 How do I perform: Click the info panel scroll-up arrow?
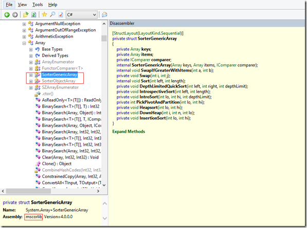click(x=105, y=203)
